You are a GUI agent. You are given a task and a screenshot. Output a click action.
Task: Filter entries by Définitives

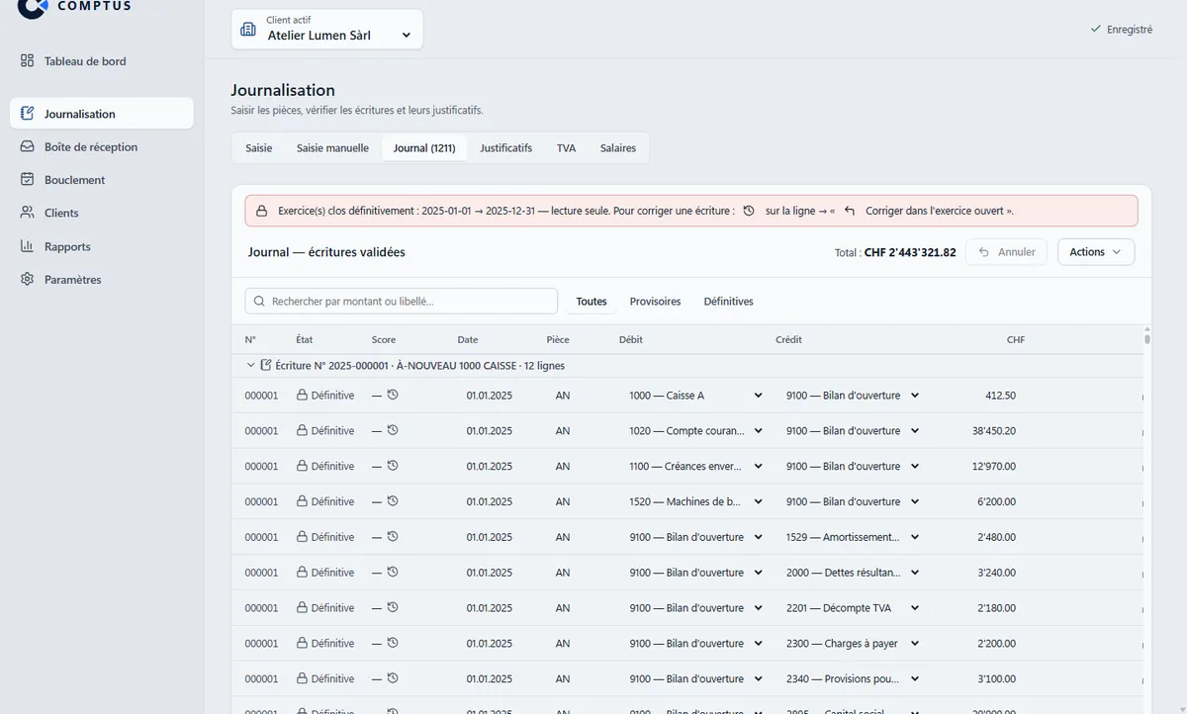[x=728, y=302]
